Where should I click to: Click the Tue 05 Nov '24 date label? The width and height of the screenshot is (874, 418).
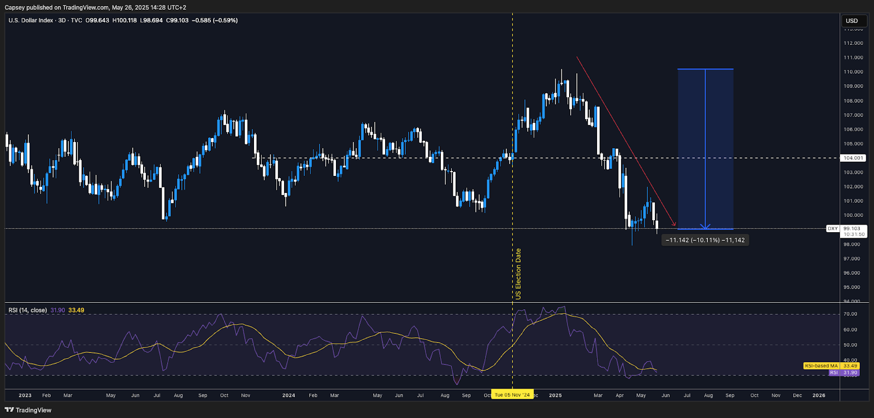512,395
